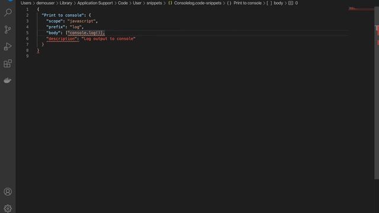
Task: Open the Docker view
Action: pos(8,80)
